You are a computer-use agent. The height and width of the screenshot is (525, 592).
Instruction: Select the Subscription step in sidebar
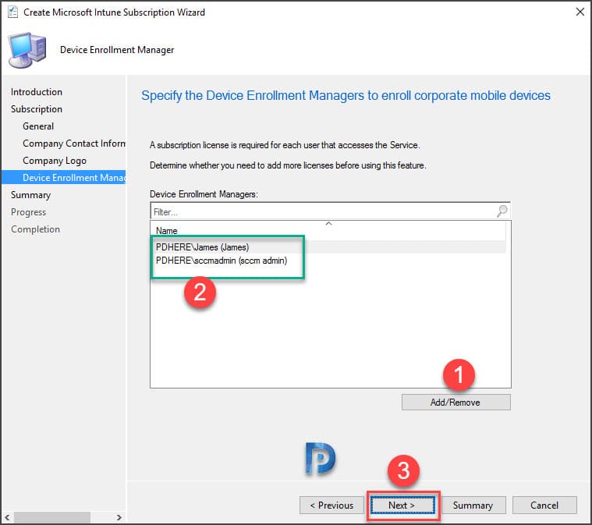37,109
